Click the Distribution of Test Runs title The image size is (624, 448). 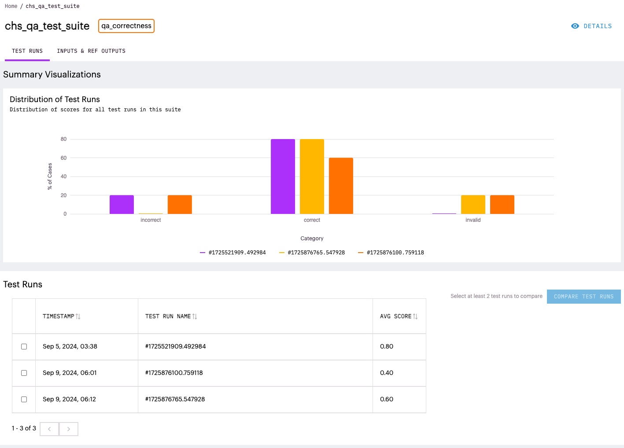(55, 99)
